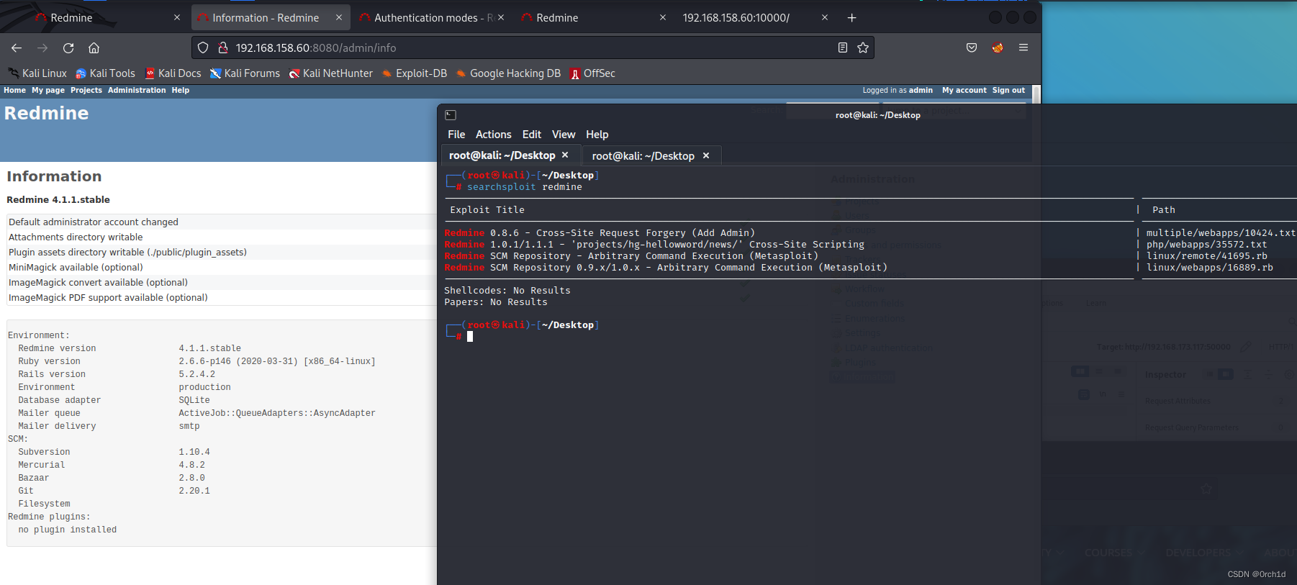Screen dimensions: 1297x585
Task: Open the Firefox home page icon
Action: point(94,47)
